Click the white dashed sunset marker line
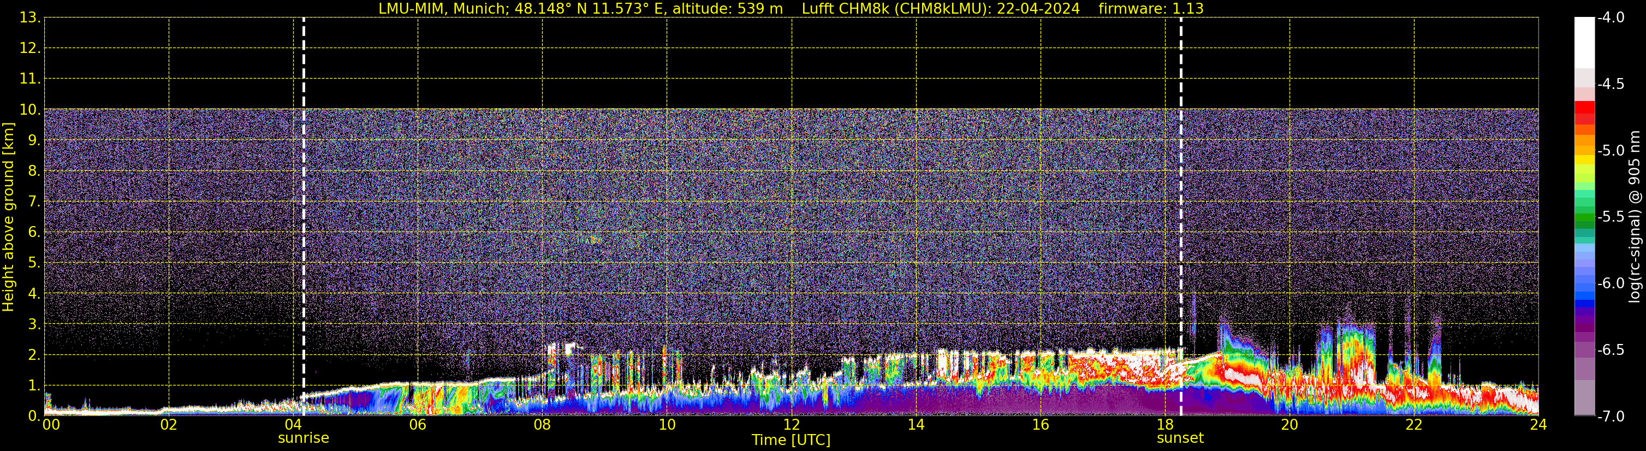The image size is (1646, 451). [1181, 217]
